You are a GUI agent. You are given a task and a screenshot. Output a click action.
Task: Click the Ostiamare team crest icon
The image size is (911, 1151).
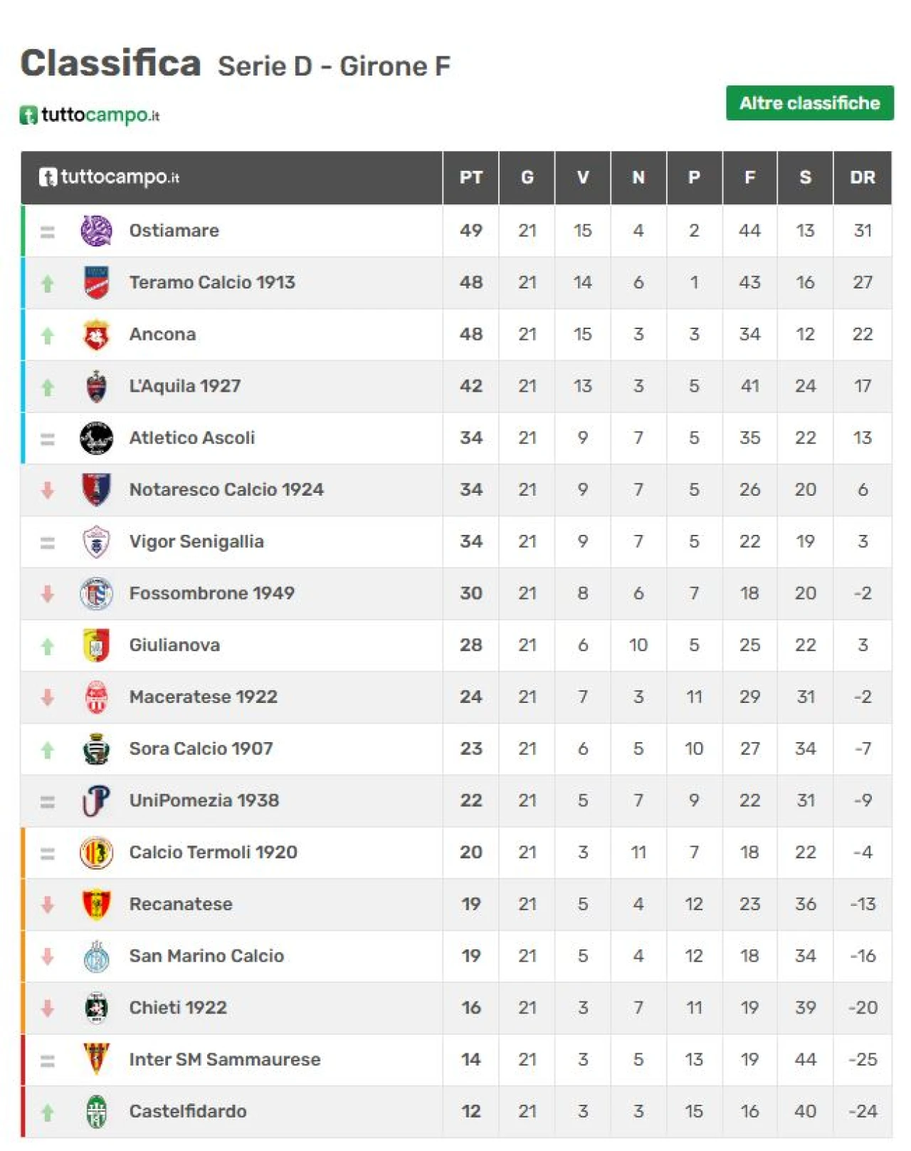coord(96,231)
